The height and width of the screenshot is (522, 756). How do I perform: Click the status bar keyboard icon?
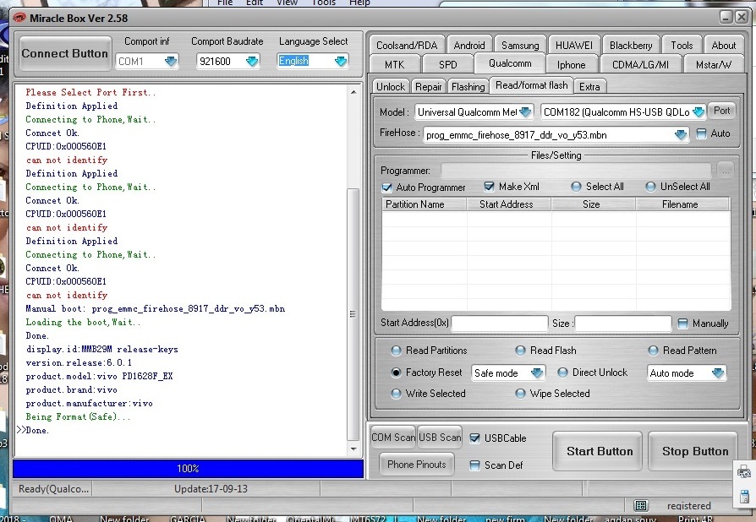click(641, 505)
